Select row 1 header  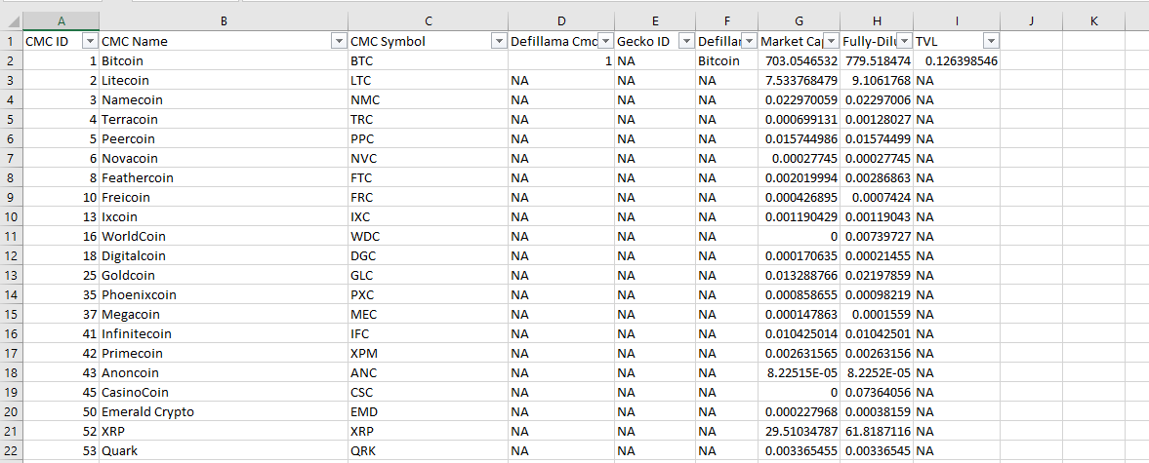pos(11,42)
